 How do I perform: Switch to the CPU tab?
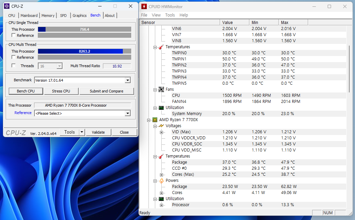click(x=11, y=16)
